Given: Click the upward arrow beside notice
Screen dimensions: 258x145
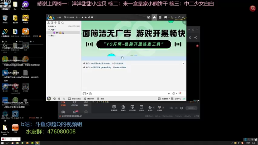Looking at the screenshot, I should 183,63.
